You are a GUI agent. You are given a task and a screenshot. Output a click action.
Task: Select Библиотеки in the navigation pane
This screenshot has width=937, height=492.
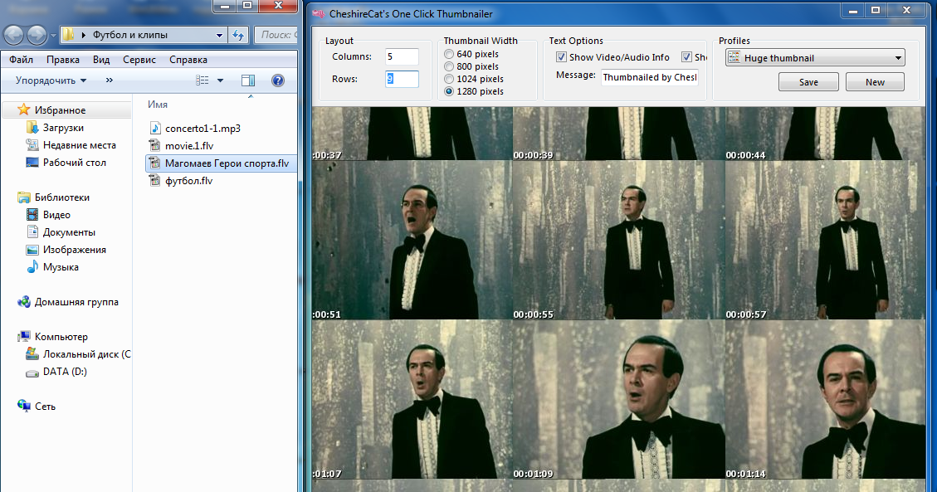click(61, 197)
